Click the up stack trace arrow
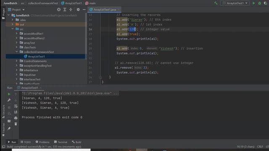 tap(16, 94)
